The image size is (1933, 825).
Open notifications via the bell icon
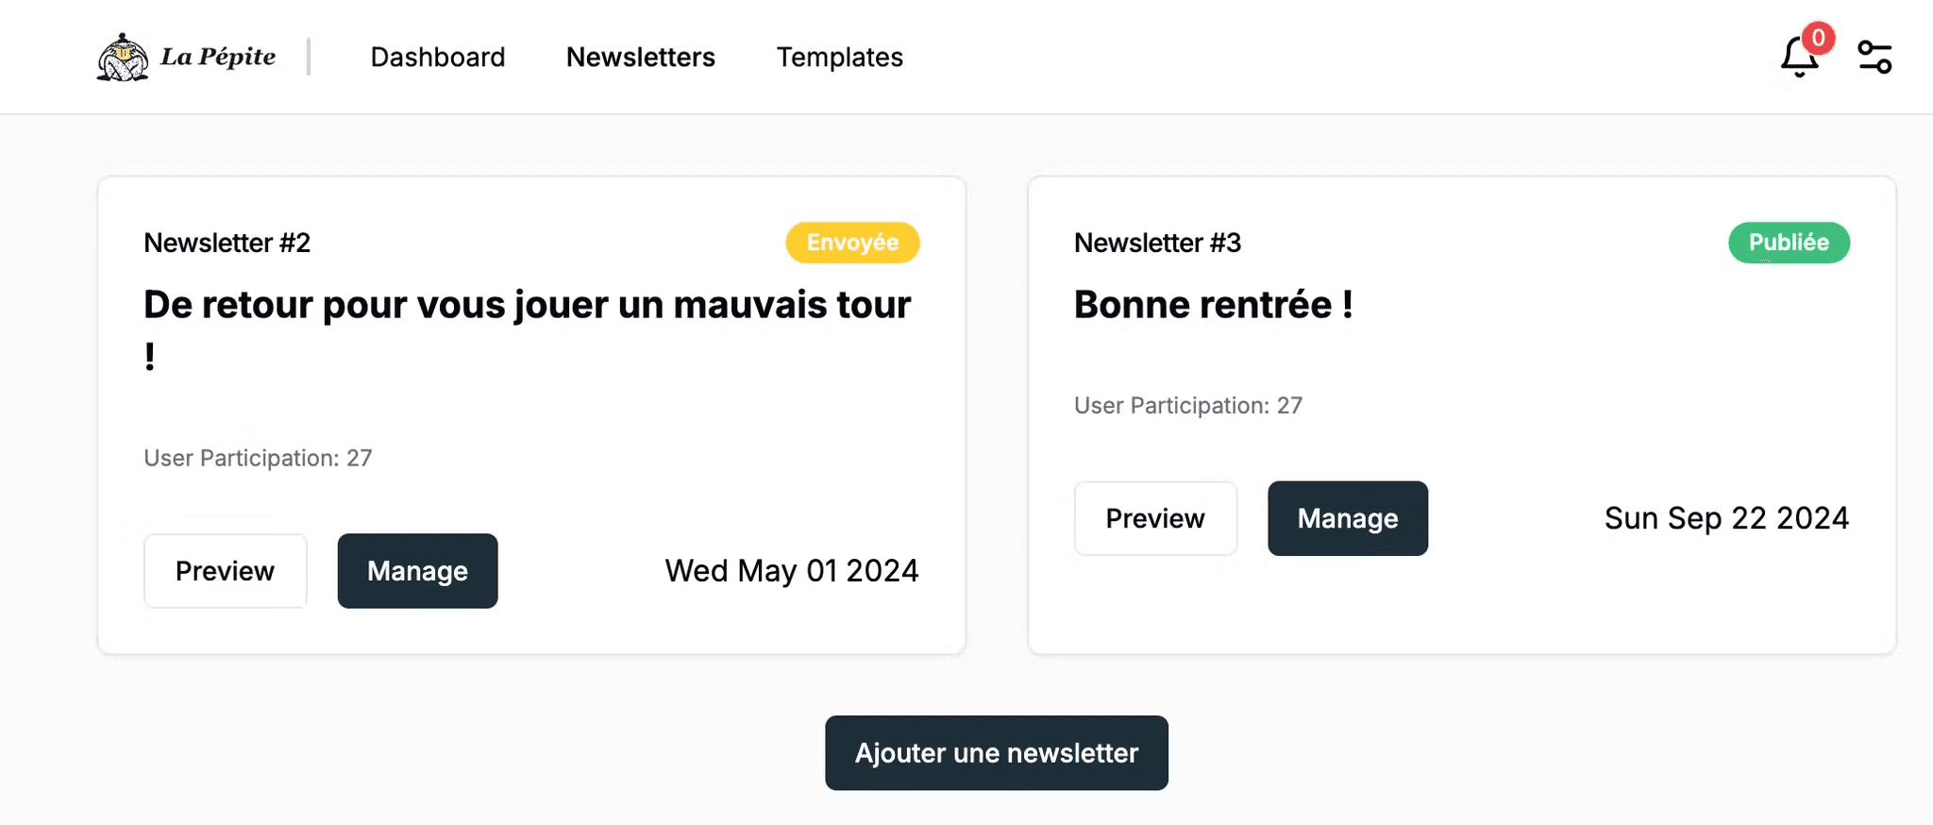point(1797,59)
